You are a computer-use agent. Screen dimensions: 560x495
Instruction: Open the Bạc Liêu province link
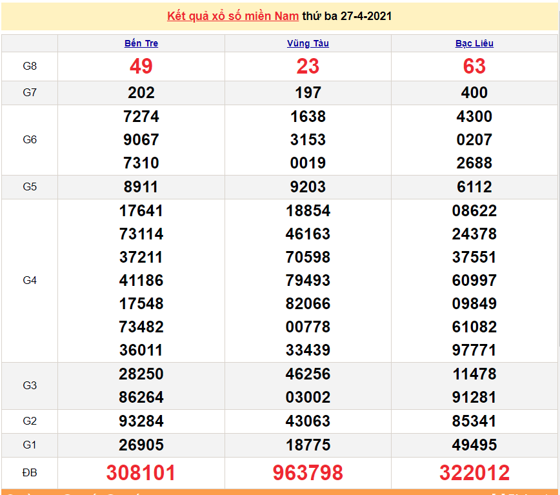click(474, 43)
